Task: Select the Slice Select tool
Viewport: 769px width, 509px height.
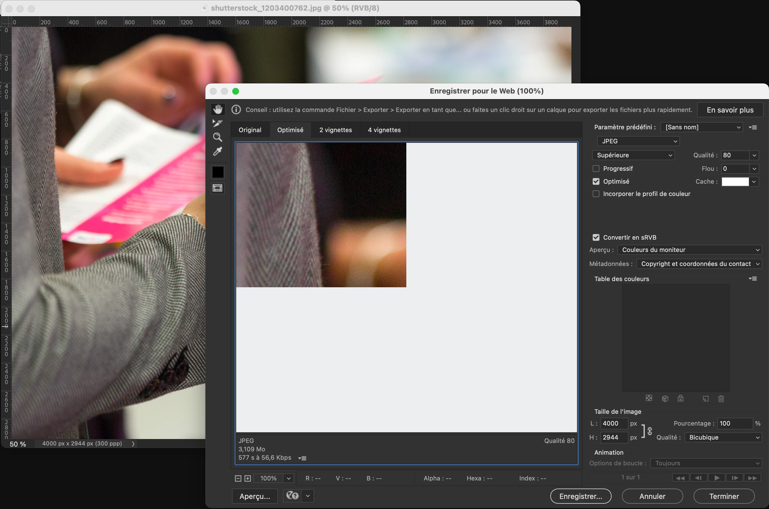Action: click(217, 123)
